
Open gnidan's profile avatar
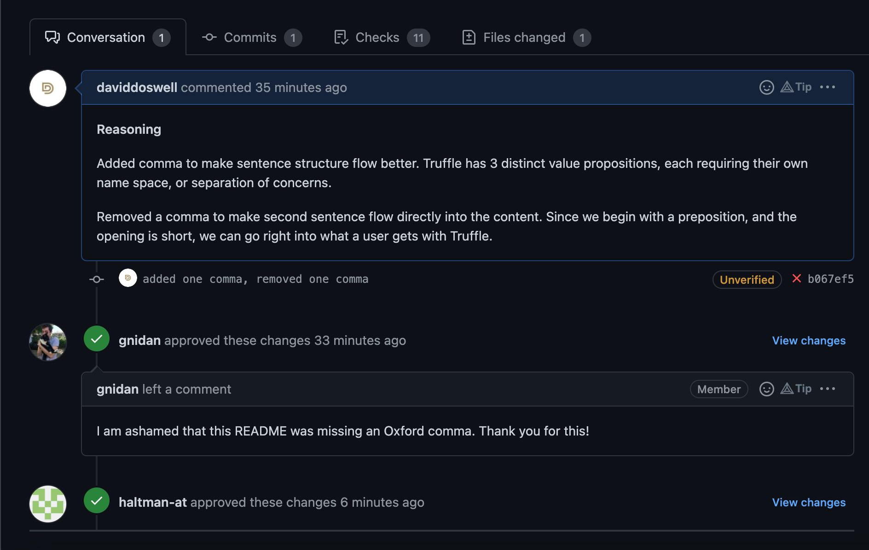pyautogui.click(x=48, y=342)
